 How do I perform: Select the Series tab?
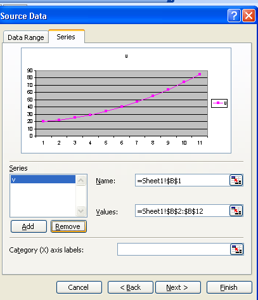[66, 37]
